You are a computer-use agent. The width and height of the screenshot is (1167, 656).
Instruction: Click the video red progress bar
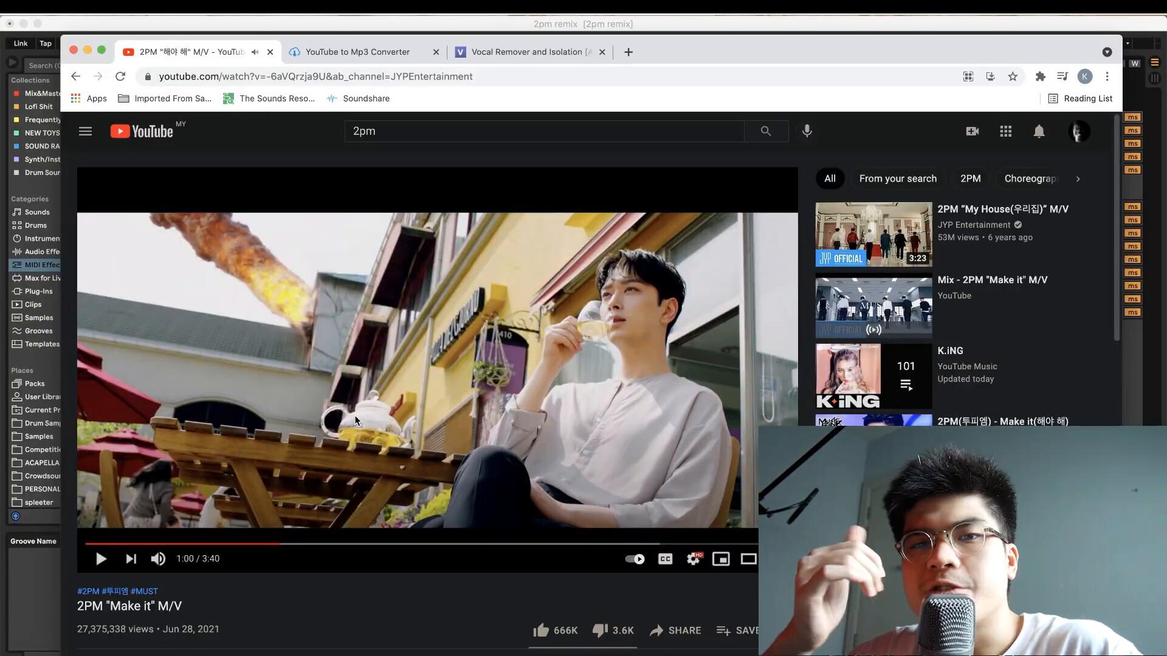coord(182,544)
